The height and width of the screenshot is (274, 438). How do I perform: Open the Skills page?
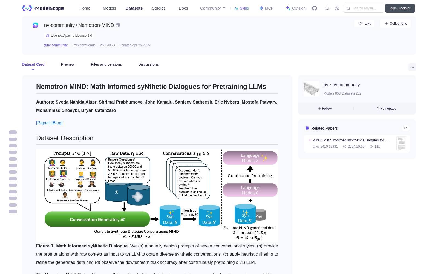[x=241, y=8]
